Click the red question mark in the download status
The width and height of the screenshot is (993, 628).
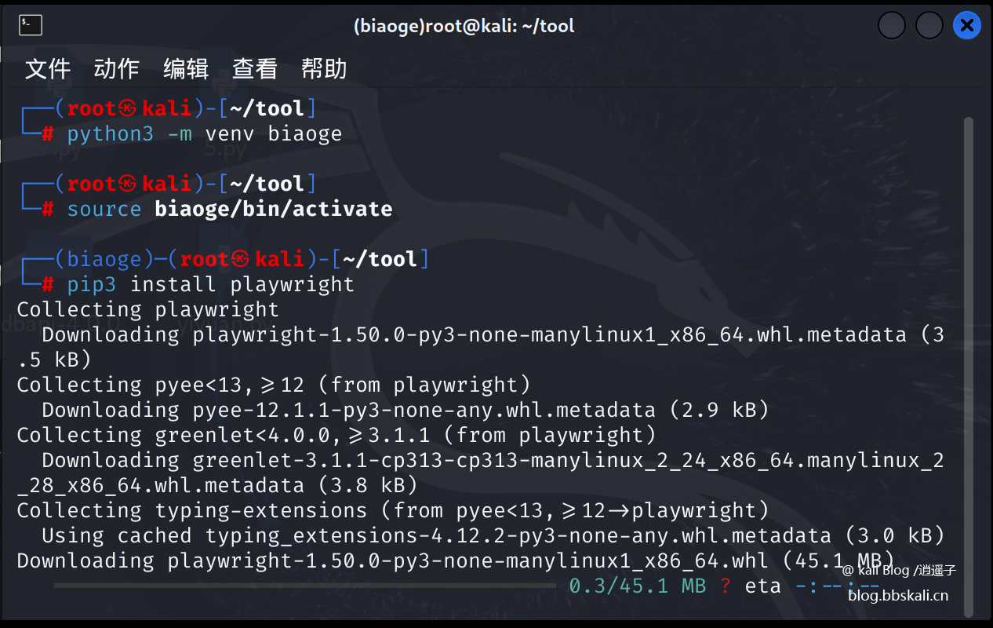click(726, 585)
